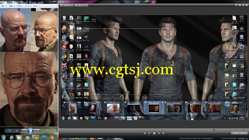
Task: Launch Internet Explorer from the bottom taskbar
Action: click(12, 138)
